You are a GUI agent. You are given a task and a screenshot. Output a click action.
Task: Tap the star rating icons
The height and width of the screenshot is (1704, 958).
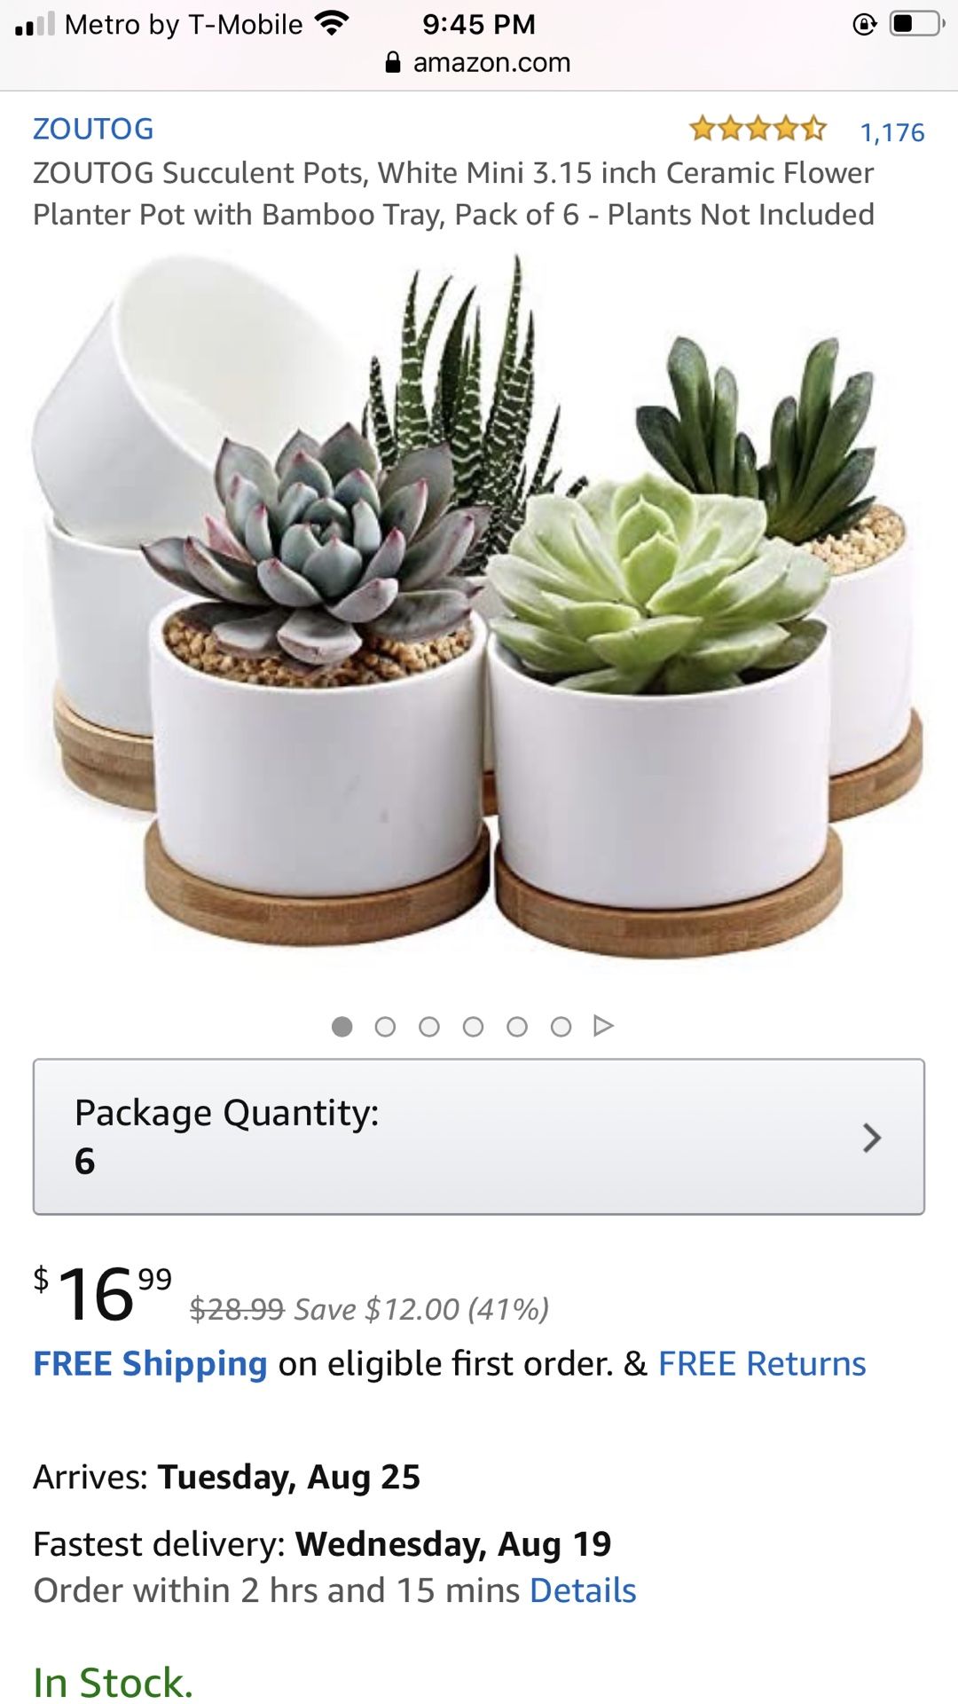pyautogui.click(x=758, y=130)
